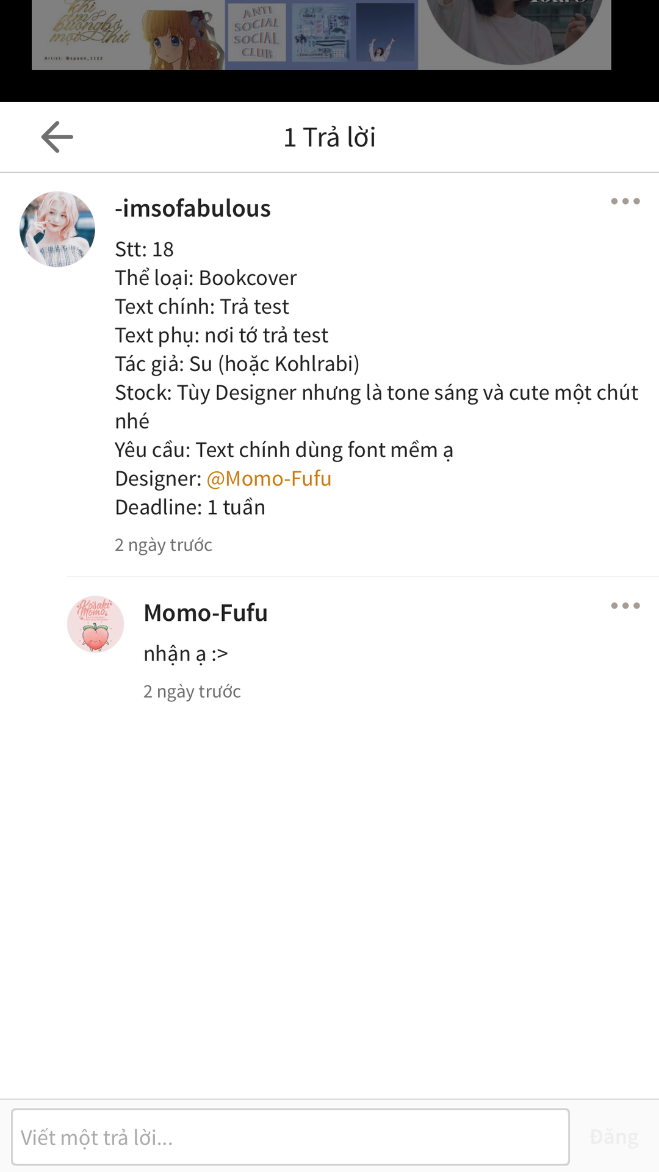This screenshot has height=1172, width=659.
Task: Open options menu for -imsofabulous comment
Action: click(x=625, y=201)
